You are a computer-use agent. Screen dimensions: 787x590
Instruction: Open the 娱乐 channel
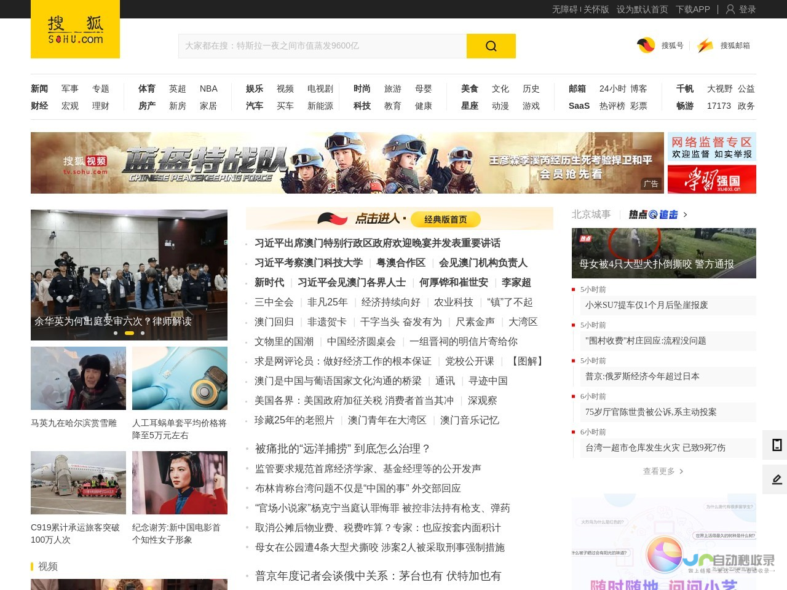click(x=255, y=88)
